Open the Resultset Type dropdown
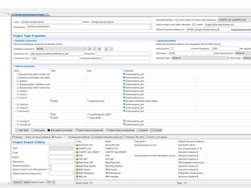The height and width of the screenshot is (188, 251). click(x=200, y=58)
